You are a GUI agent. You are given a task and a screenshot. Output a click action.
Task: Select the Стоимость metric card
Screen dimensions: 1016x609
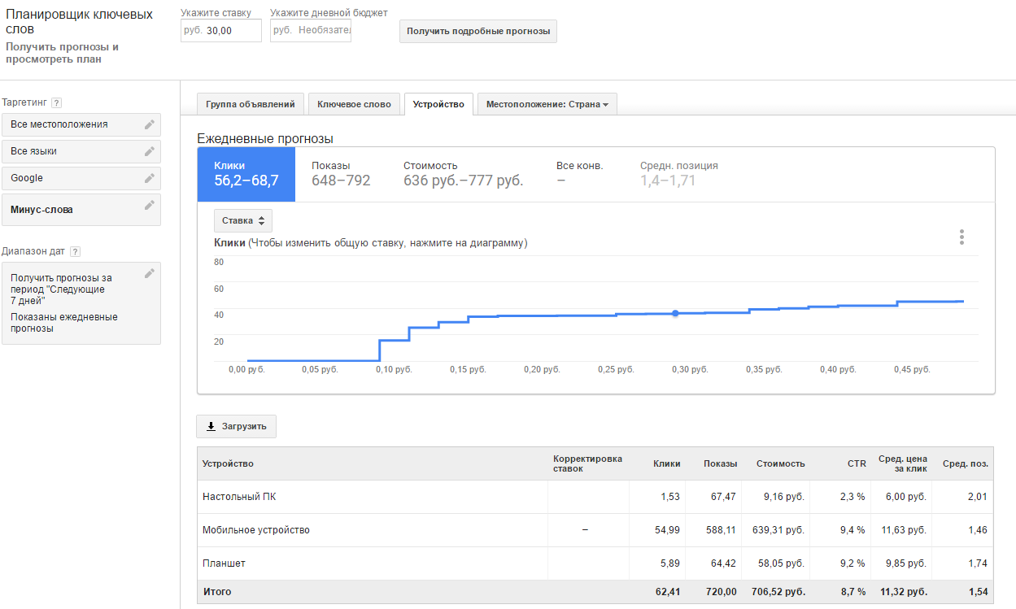point(463,174)
